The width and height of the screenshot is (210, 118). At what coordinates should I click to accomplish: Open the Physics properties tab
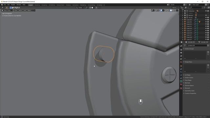tap(181, 75)
